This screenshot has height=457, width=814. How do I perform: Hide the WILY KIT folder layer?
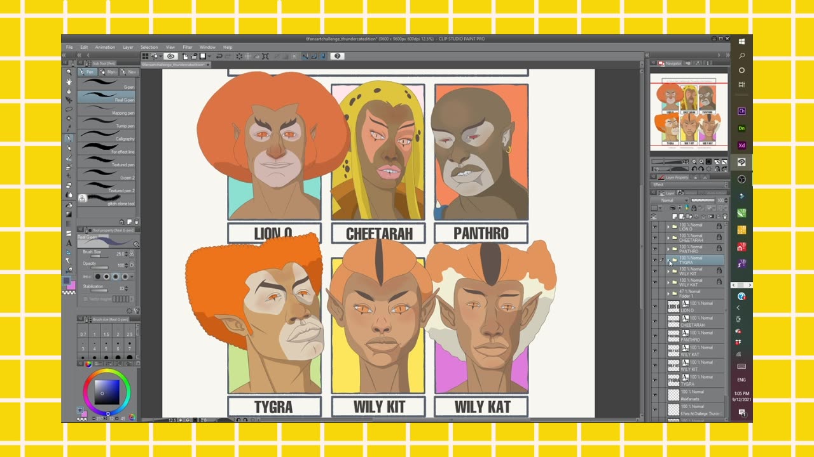pyautogui.click(x=655, y=271)
